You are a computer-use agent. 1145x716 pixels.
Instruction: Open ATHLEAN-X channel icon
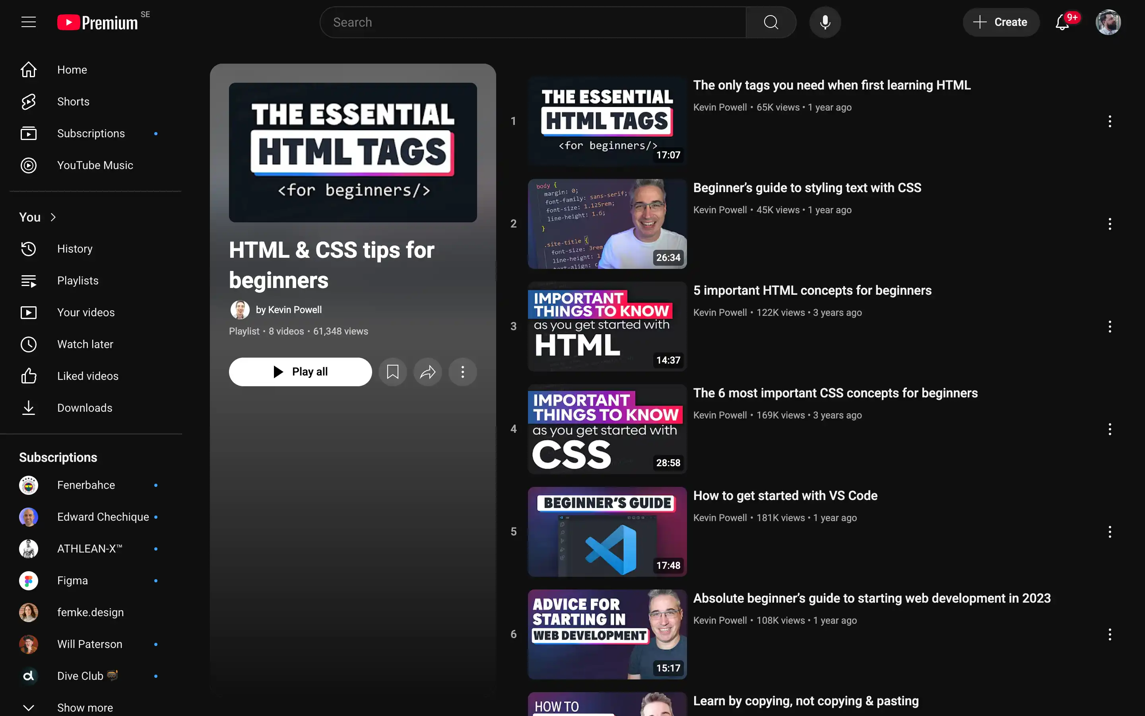28,549
